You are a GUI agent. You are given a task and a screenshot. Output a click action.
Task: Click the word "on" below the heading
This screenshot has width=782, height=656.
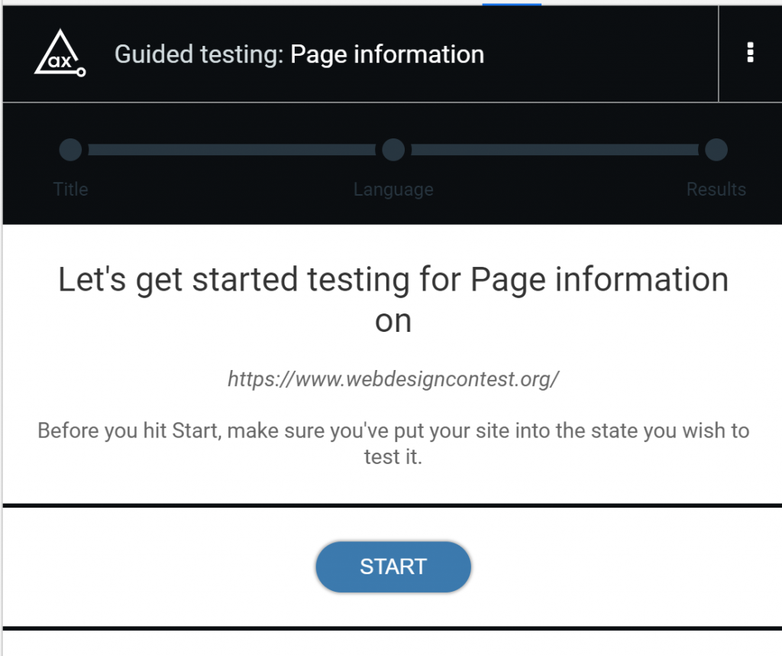(x=393, y=321)
